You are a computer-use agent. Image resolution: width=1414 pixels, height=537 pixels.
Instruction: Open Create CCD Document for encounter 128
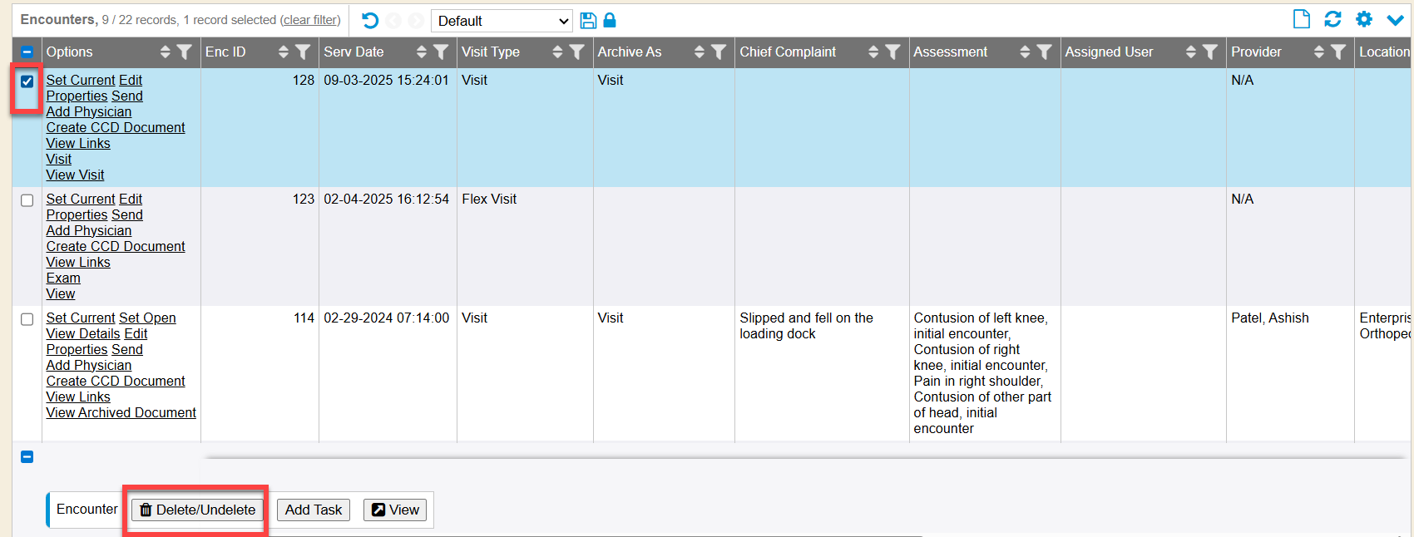pos(116,127)
